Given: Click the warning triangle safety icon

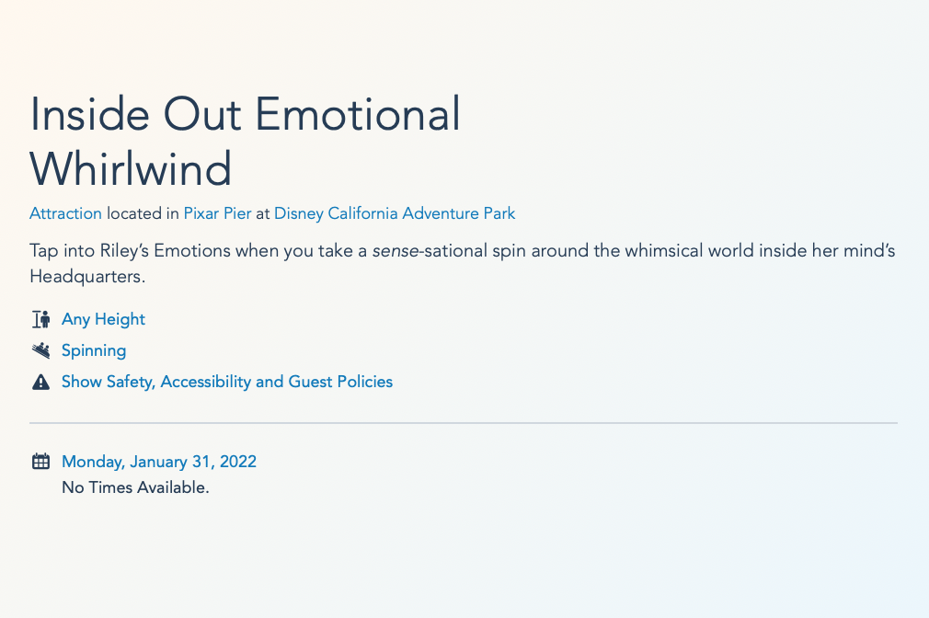Looking at the screenshot, I should click(x=40, y=382).
